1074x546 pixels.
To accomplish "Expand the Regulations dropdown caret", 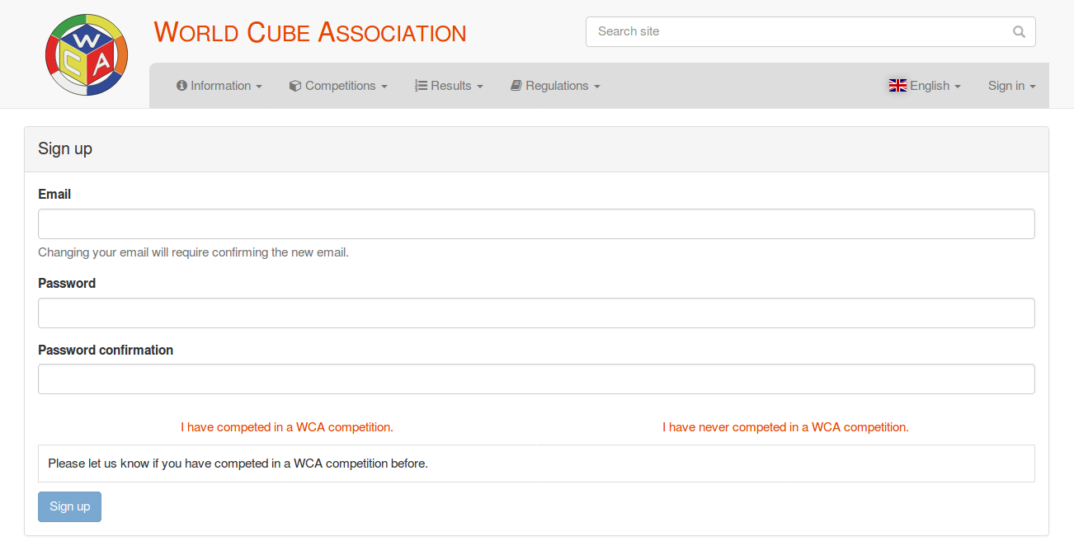I will tap(597, 87).
